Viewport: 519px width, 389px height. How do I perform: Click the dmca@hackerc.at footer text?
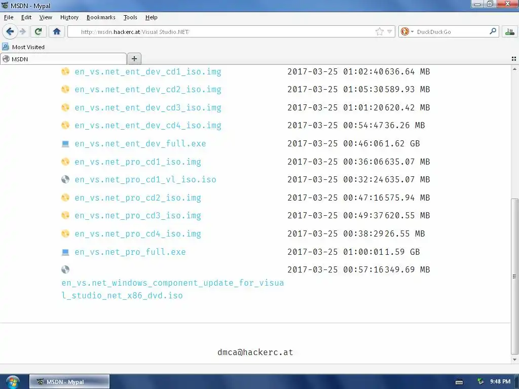tap(255, 353)
